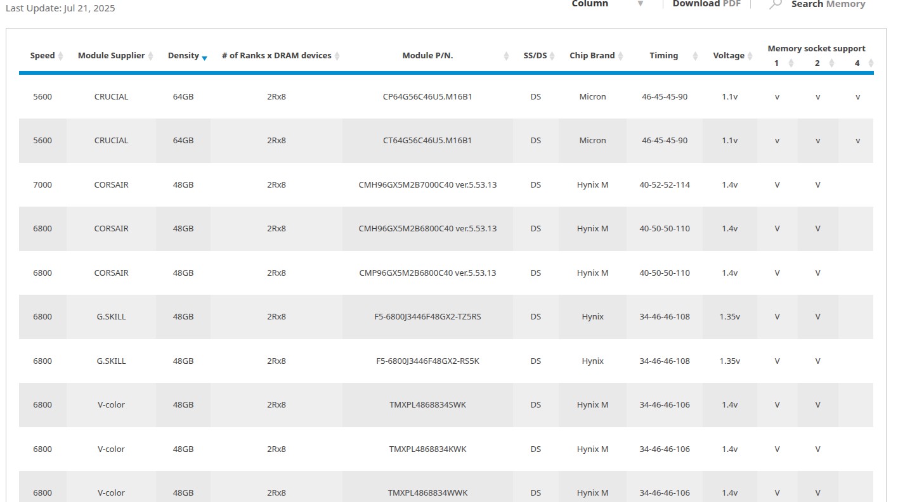The image size is (898, 502).
Task: Select CMH96GX5M2B6800C40 ver.5.53.13 part number
Action: 427,229
